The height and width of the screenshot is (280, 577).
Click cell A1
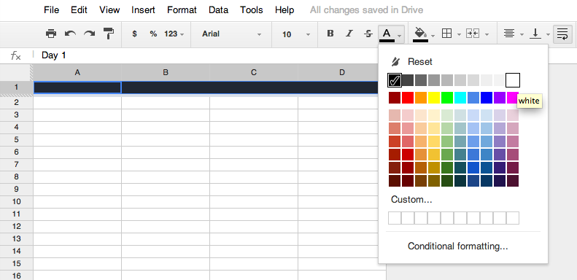point(77,87)
